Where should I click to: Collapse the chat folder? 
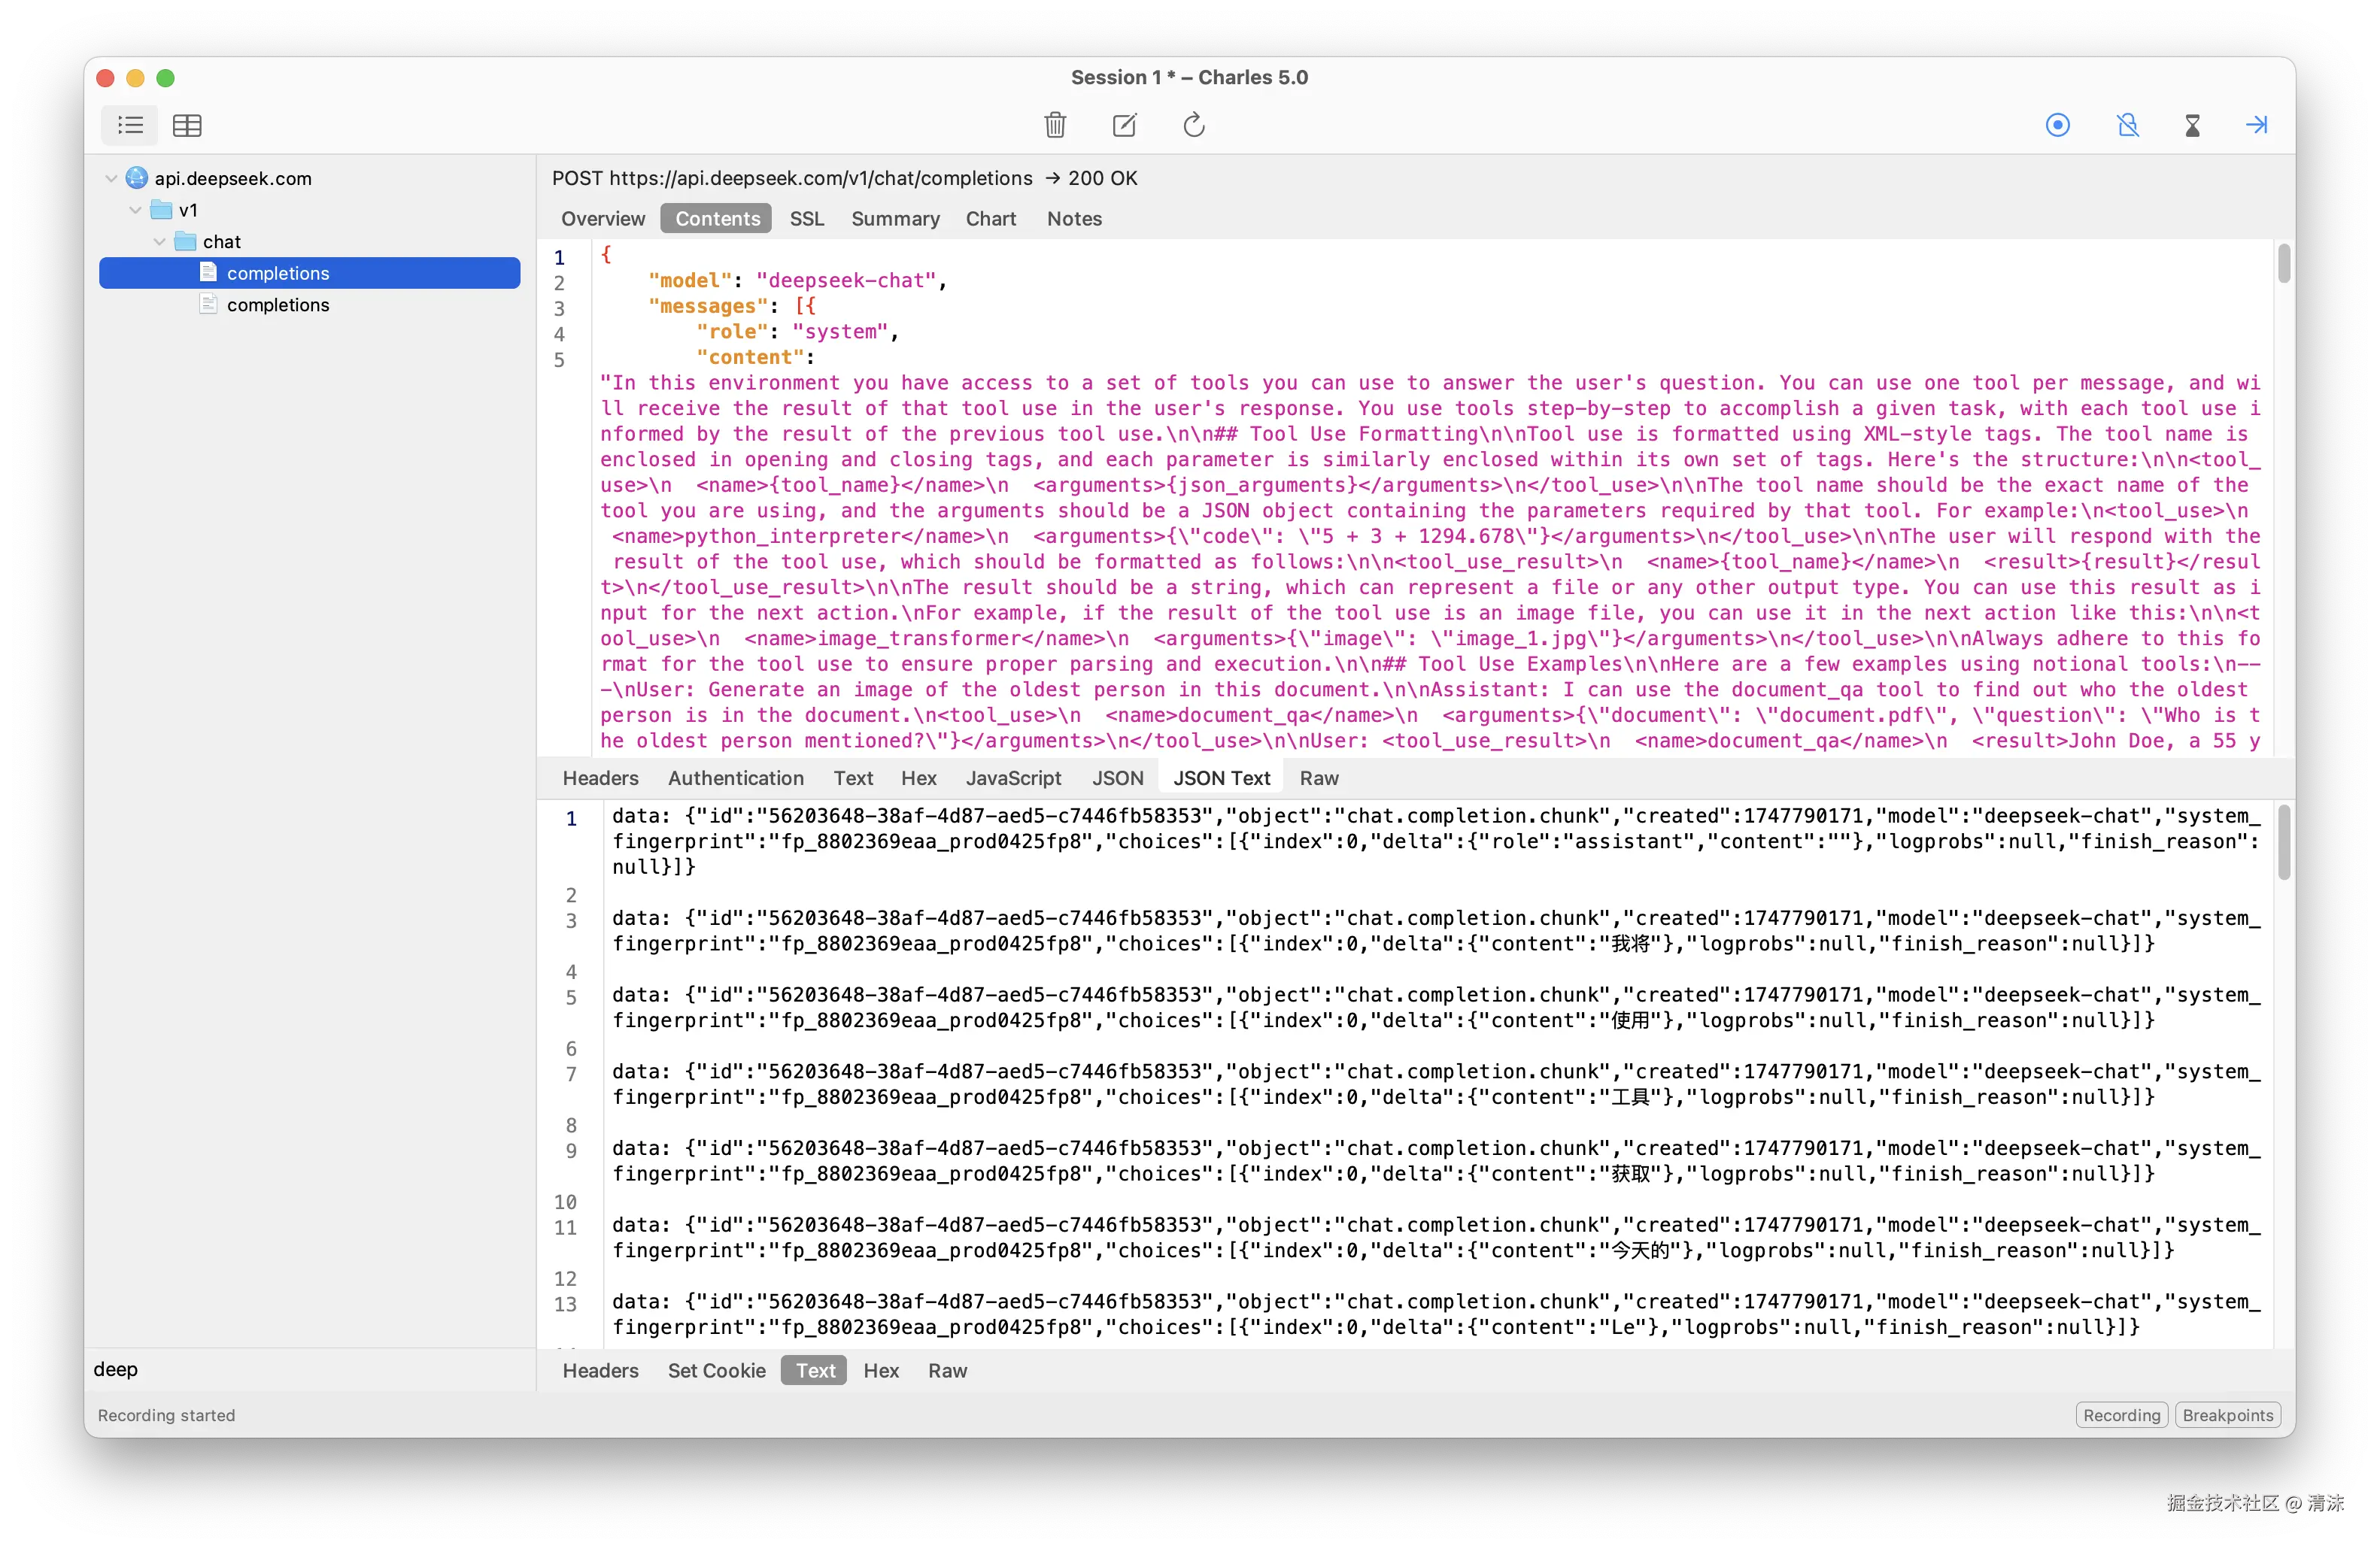click(159, 242)
